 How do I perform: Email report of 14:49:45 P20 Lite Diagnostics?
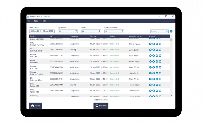pos(157,56)
